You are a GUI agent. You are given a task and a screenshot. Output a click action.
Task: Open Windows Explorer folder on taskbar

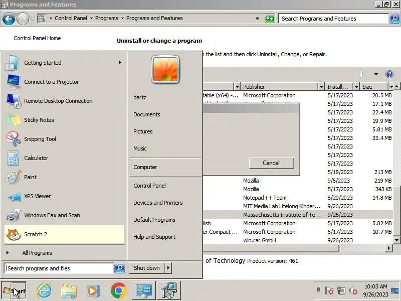(69, 291)
